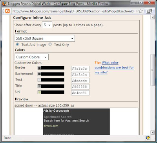Open the window list icon beside address bar

(149, 11)
